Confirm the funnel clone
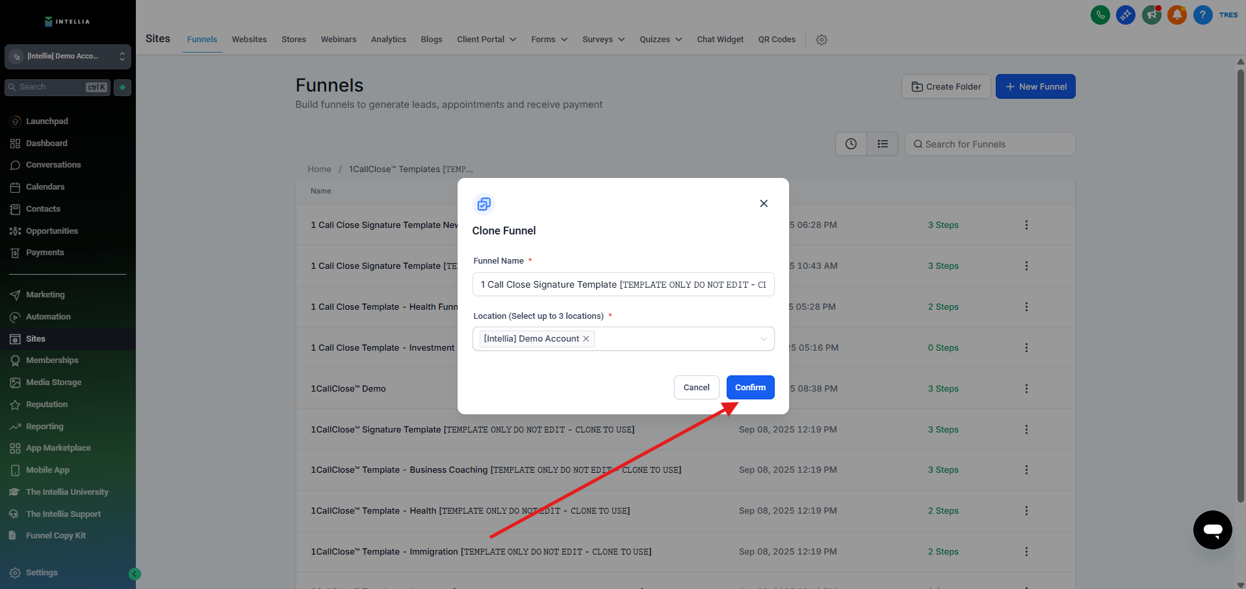This screenshot has height=589, width=1246. pos(750,388)
